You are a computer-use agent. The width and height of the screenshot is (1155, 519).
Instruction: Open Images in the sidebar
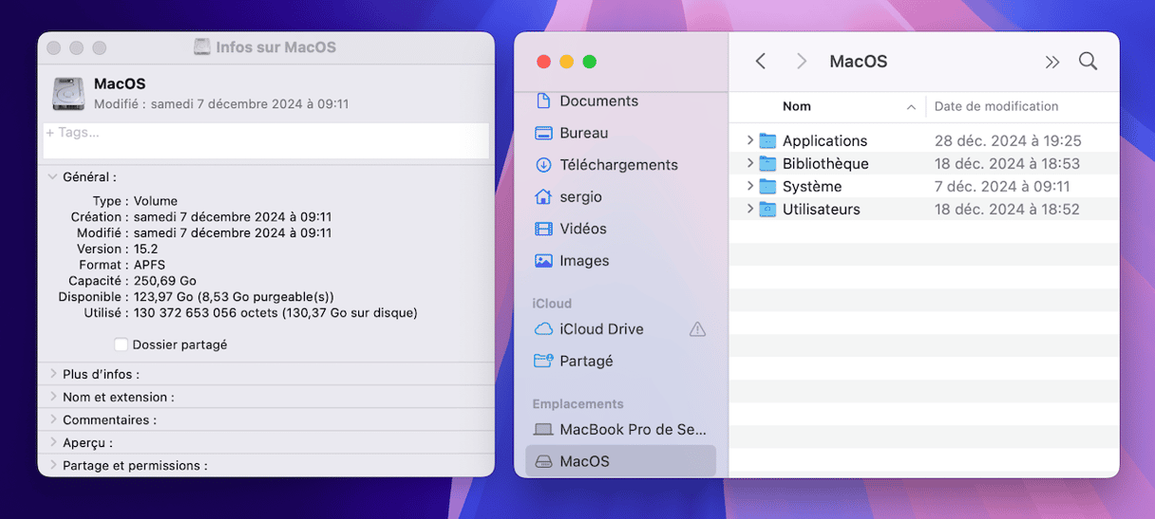[x=585, y=261]
